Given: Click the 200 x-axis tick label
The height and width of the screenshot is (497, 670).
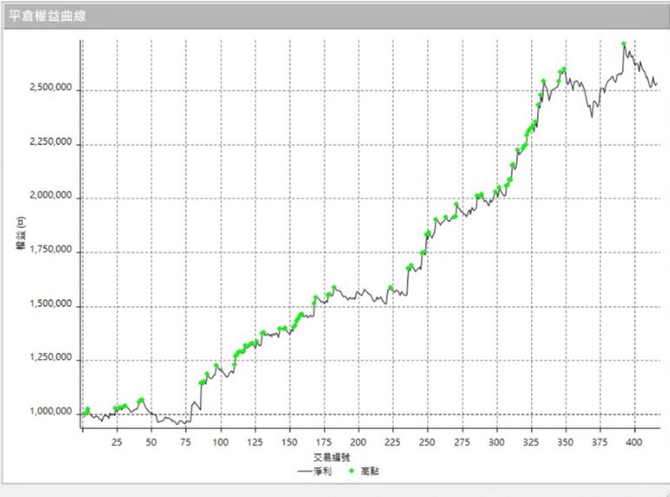Looking at the screenshot, I should [358, 439].
